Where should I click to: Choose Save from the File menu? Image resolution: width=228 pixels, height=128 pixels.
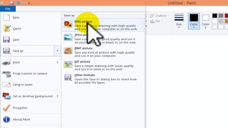(x=31, y=39)
